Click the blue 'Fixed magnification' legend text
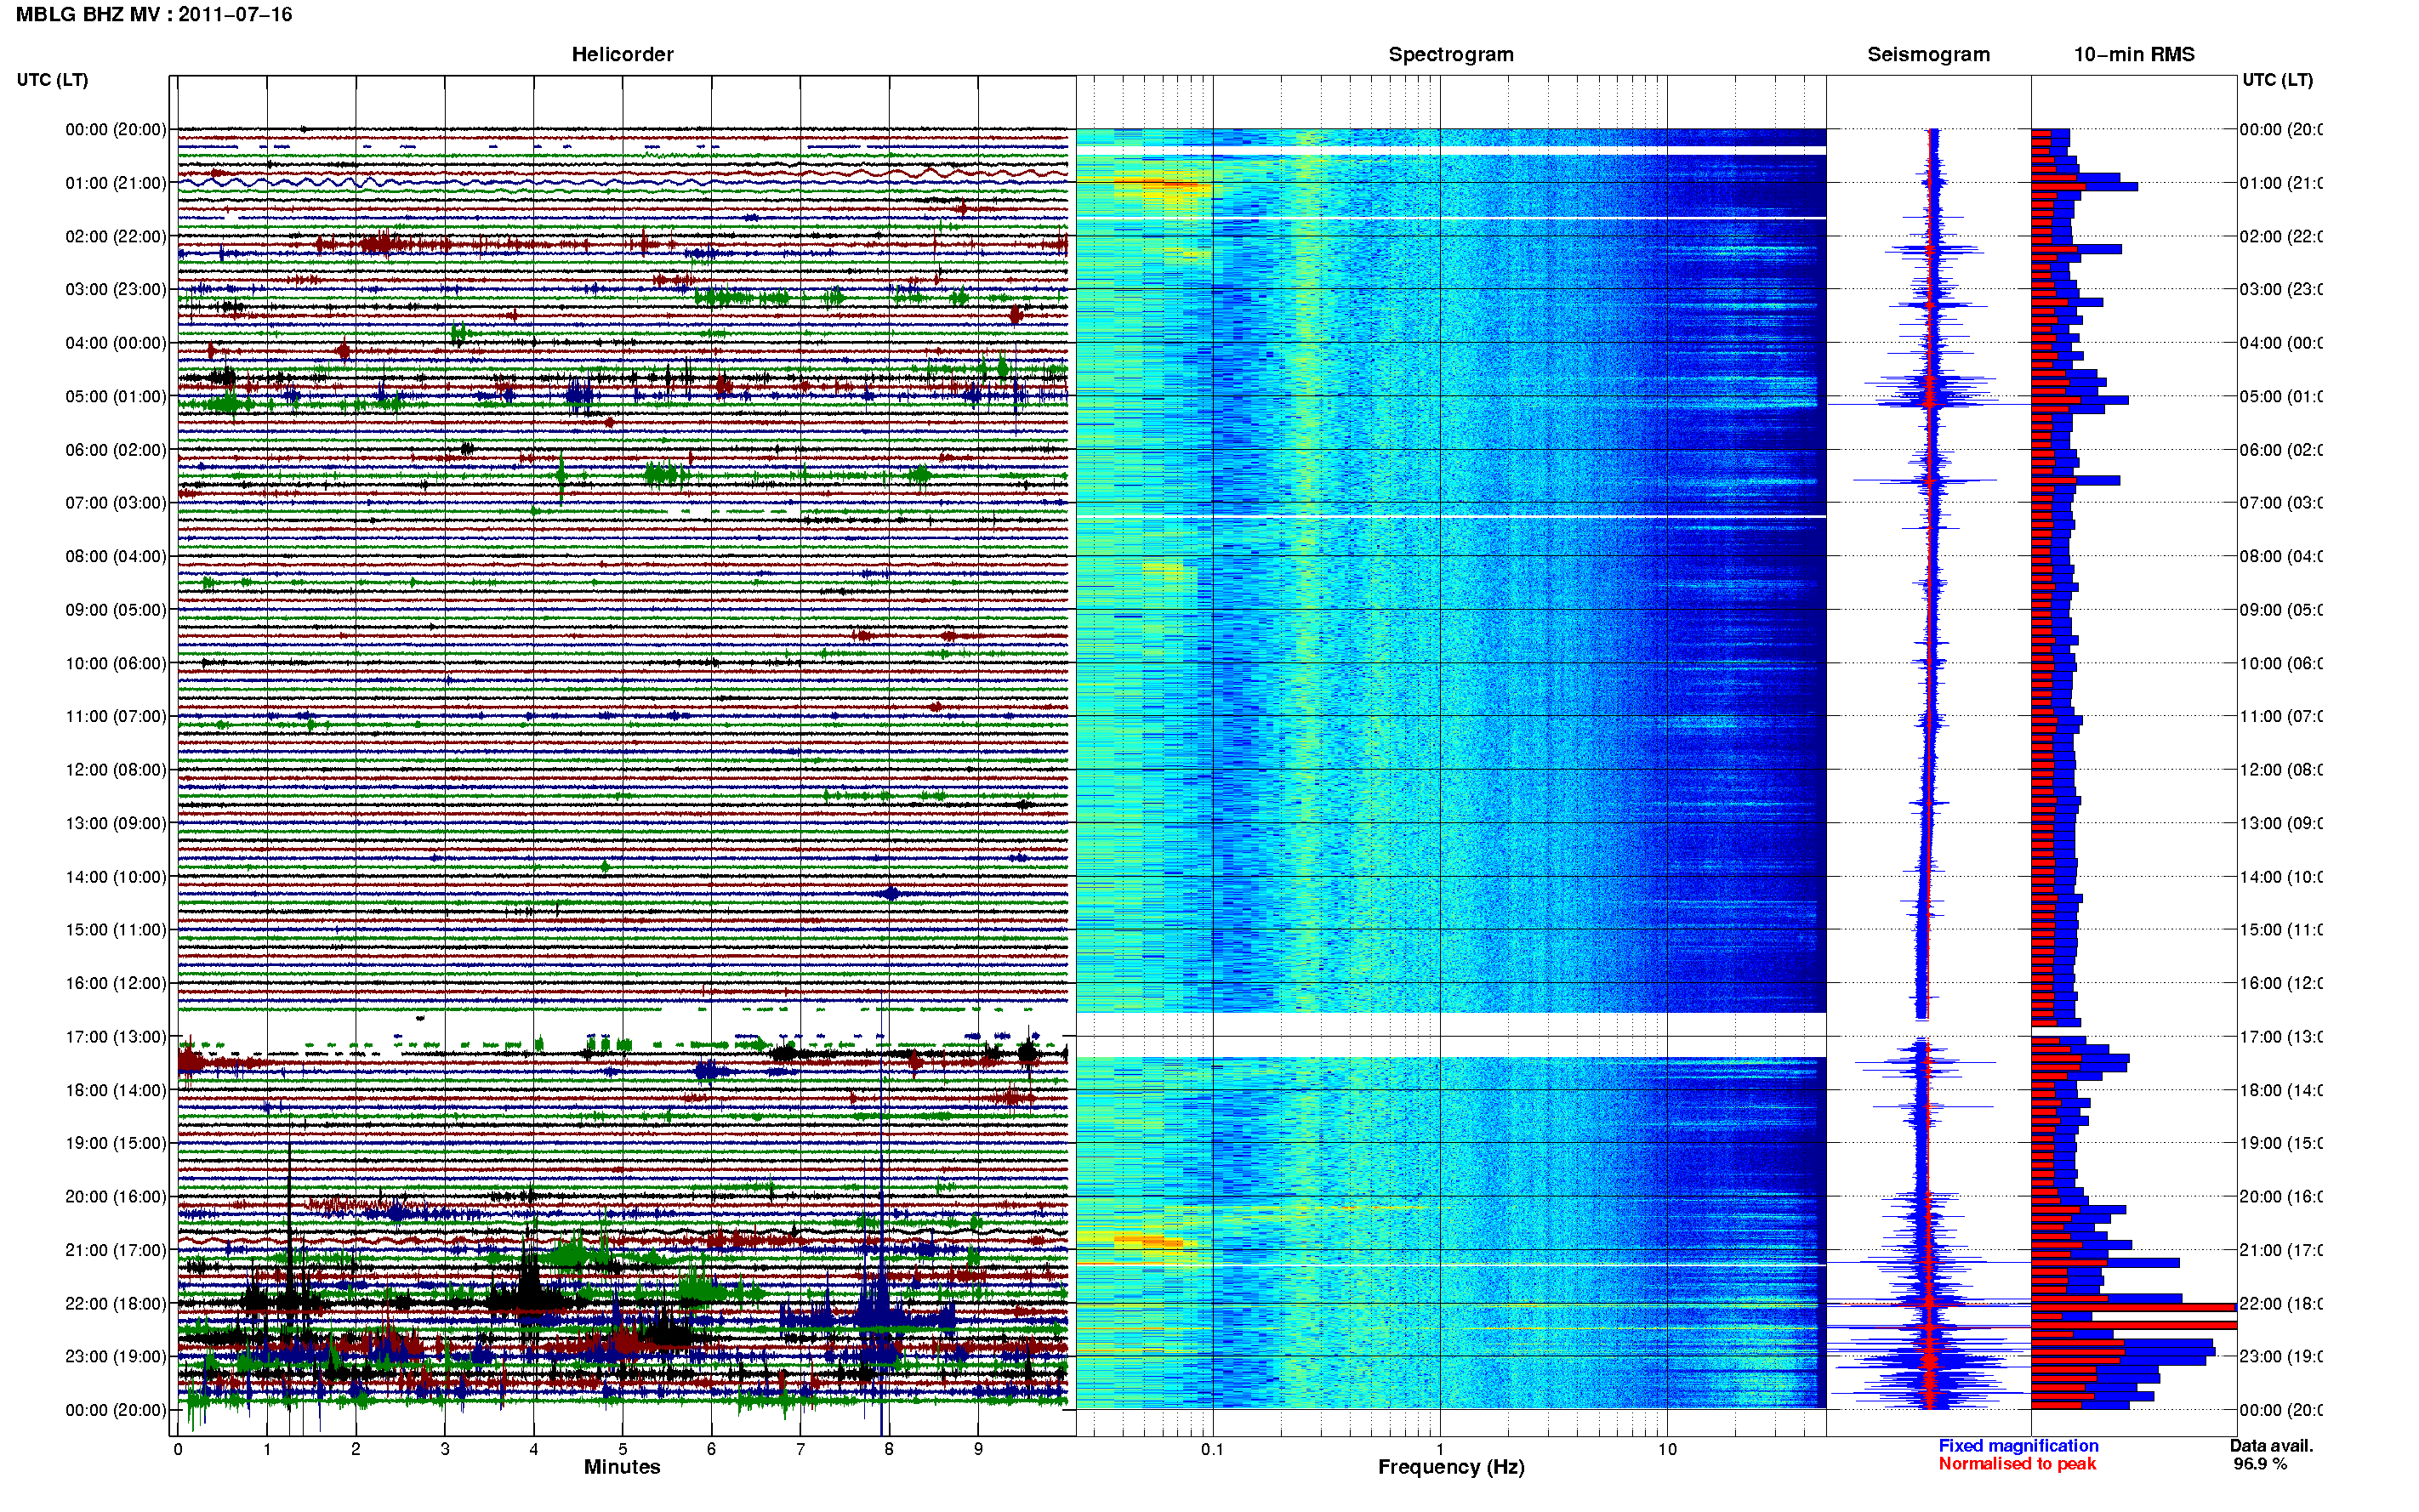The width and height of the screenshot is (2419, 1512). point(2018,1445)
